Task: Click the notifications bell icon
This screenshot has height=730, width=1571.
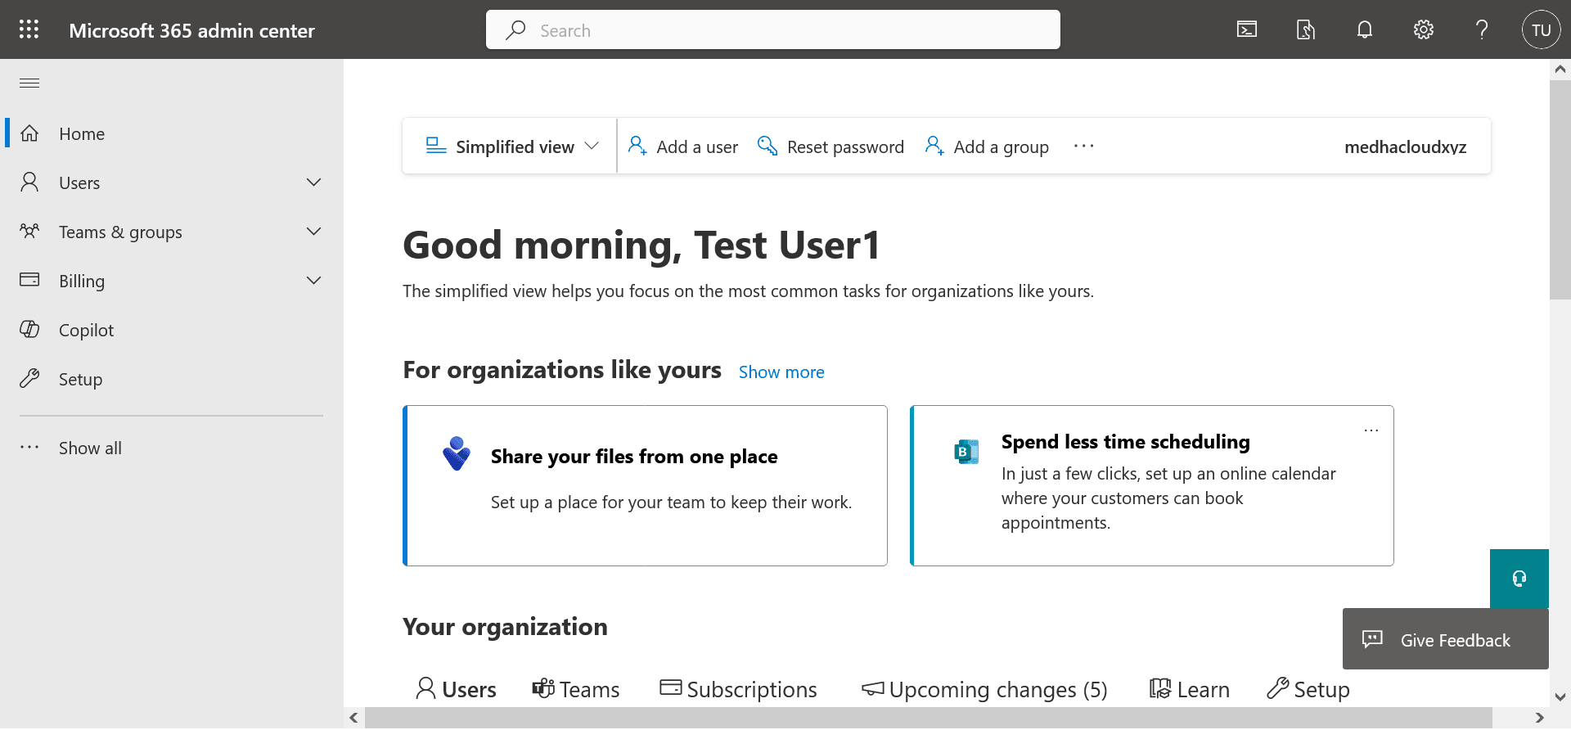Action: tap(1364, 30)
